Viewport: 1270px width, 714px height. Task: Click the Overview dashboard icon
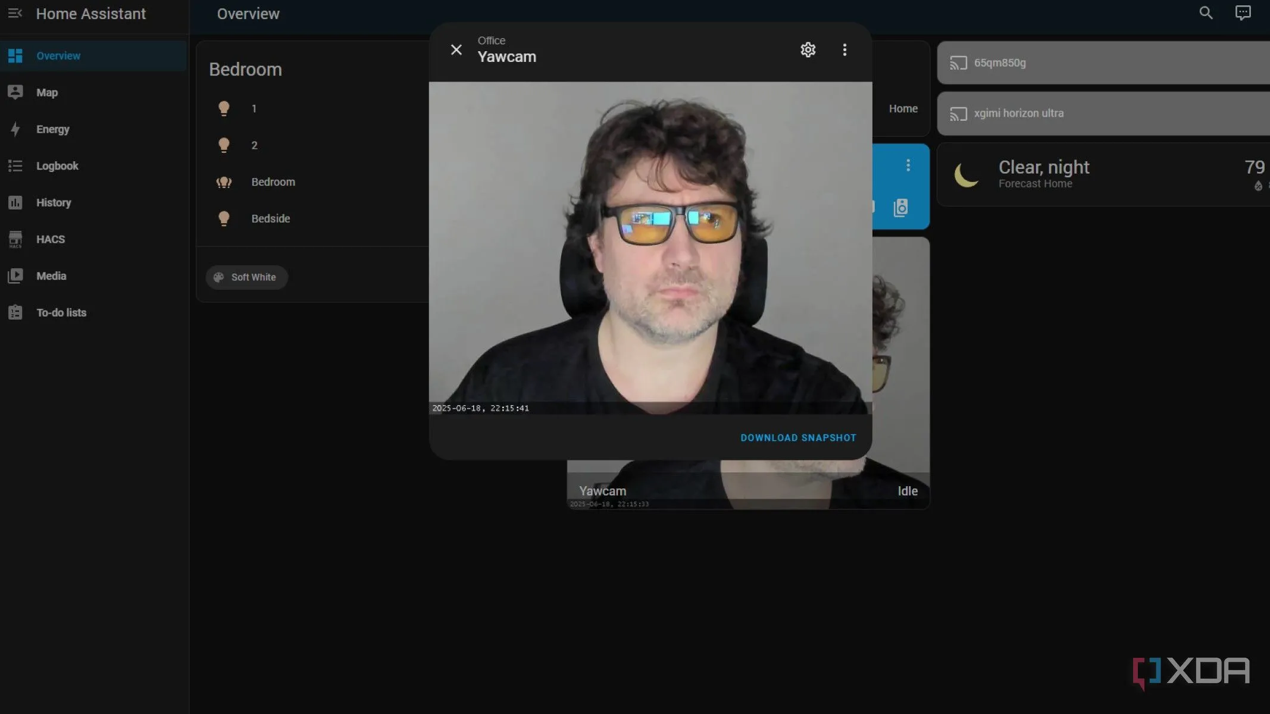pos(15,56)
